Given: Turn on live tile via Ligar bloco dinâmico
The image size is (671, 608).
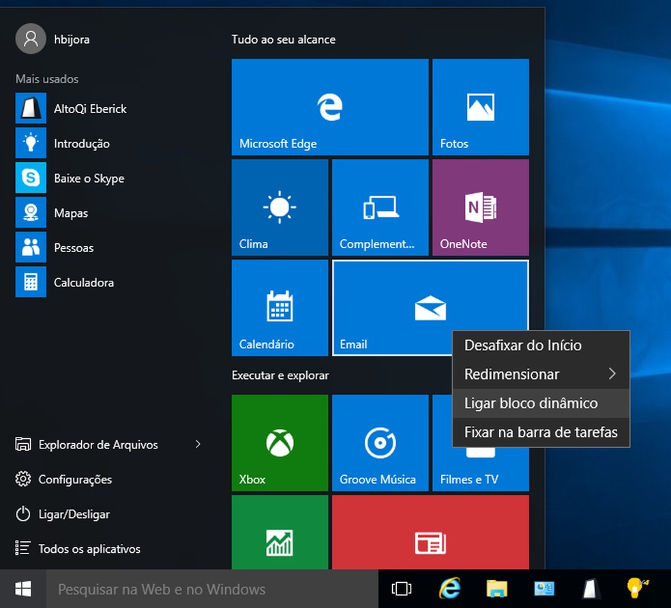Looking at the screenshot, I should point(531,404).
